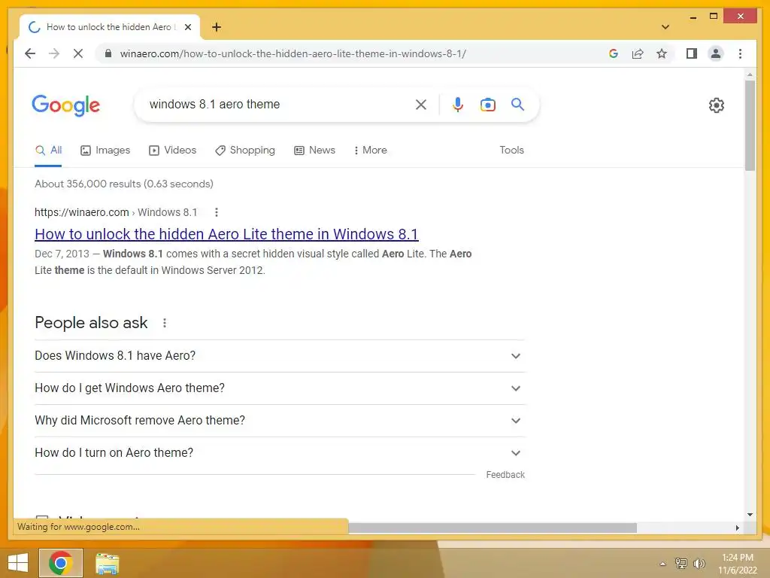This screenshot has width=770, height=578.
Task: Click the Feedback link
Action: point(505,475)
